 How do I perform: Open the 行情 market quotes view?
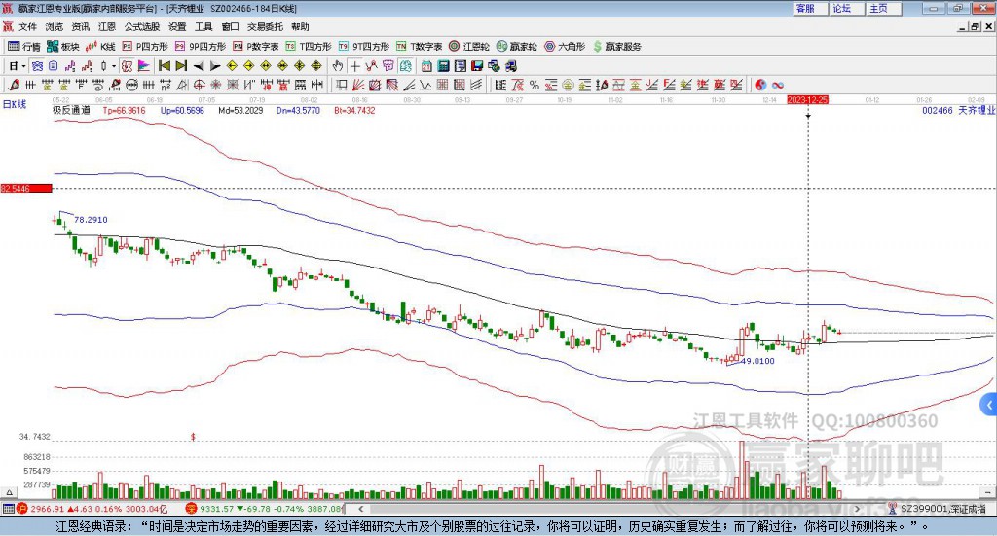coord(24,46)
